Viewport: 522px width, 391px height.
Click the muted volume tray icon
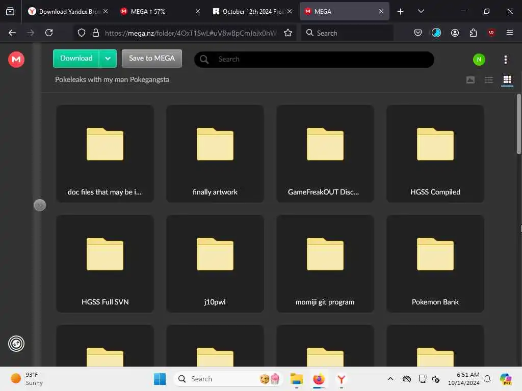tap(436, 379)
